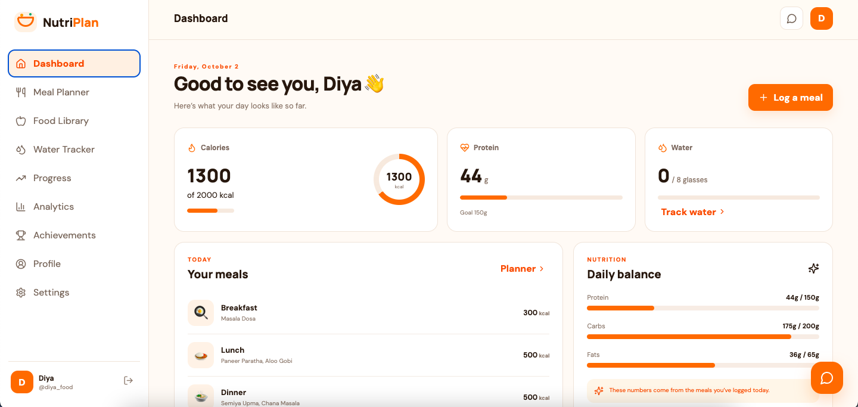Follow the Track water link
This screenshot has width=858, height=407.
click(693, 212)
